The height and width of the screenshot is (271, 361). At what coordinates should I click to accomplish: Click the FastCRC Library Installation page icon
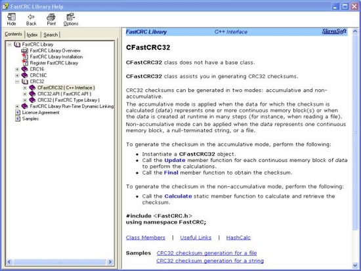pos(25,56)
